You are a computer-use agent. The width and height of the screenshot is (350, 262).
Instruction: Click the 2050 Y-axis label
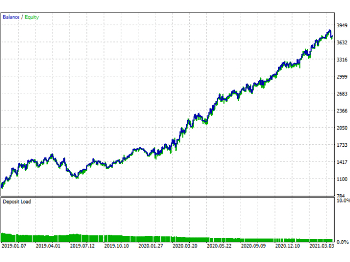tap(342, 128)
